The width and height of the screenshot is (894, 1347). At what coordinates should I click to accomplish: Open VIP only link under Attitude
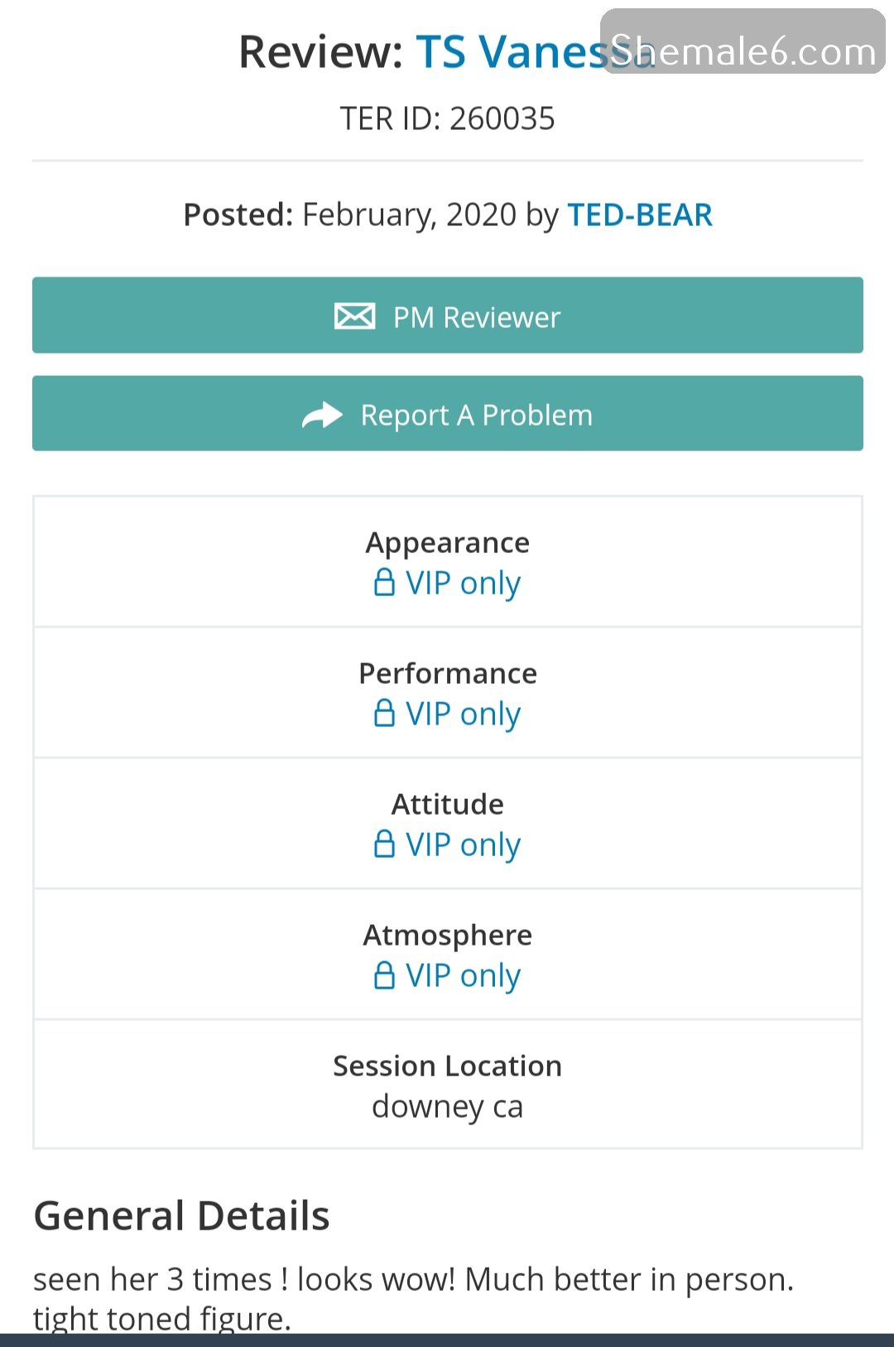point(463,845)
